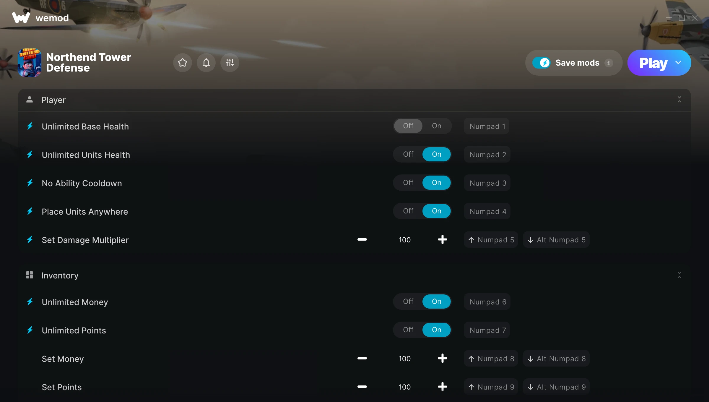
Task: Click the favorite star icon
Action: pos(183,63)
